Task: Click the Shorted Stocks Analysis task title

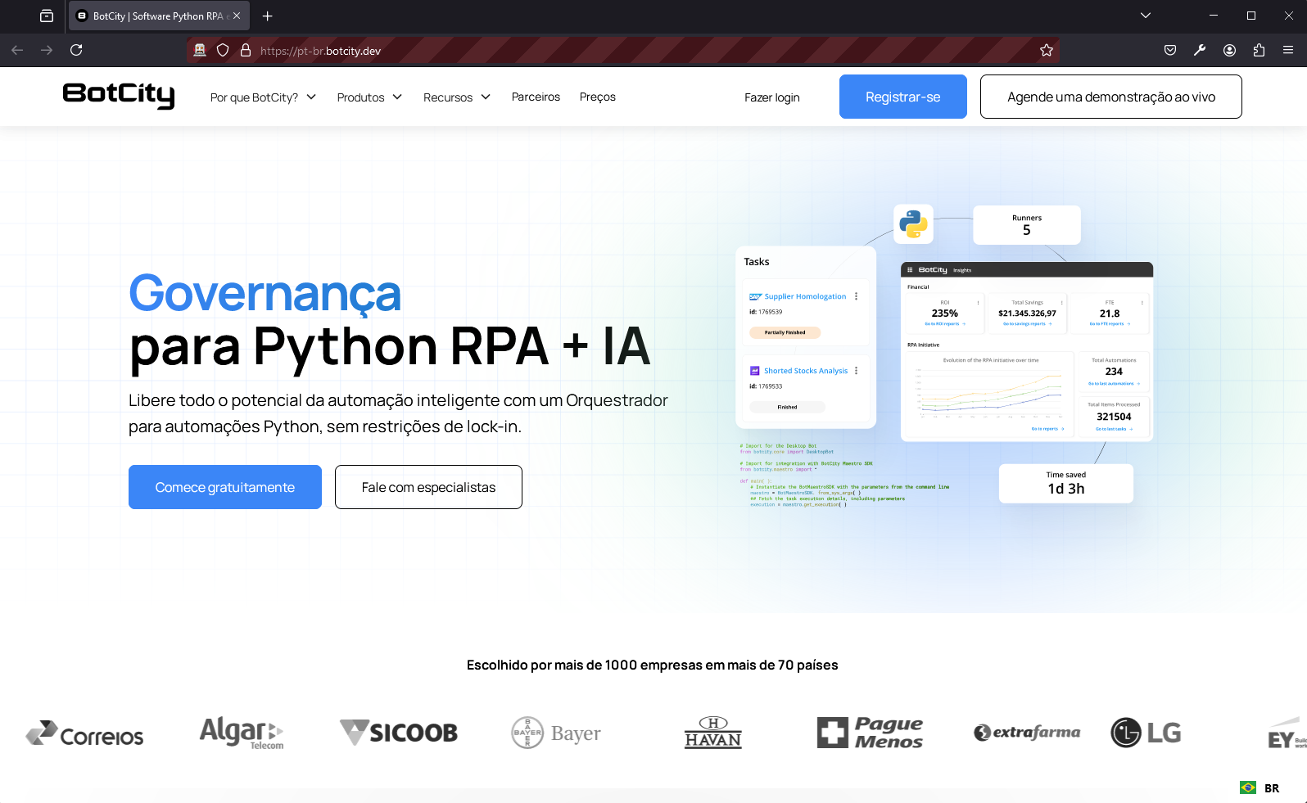Action: (806, 371)
